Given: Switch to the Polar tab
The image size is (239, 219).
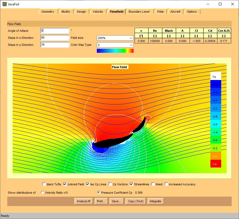Looking at the screenshot, I should point(161,12).
